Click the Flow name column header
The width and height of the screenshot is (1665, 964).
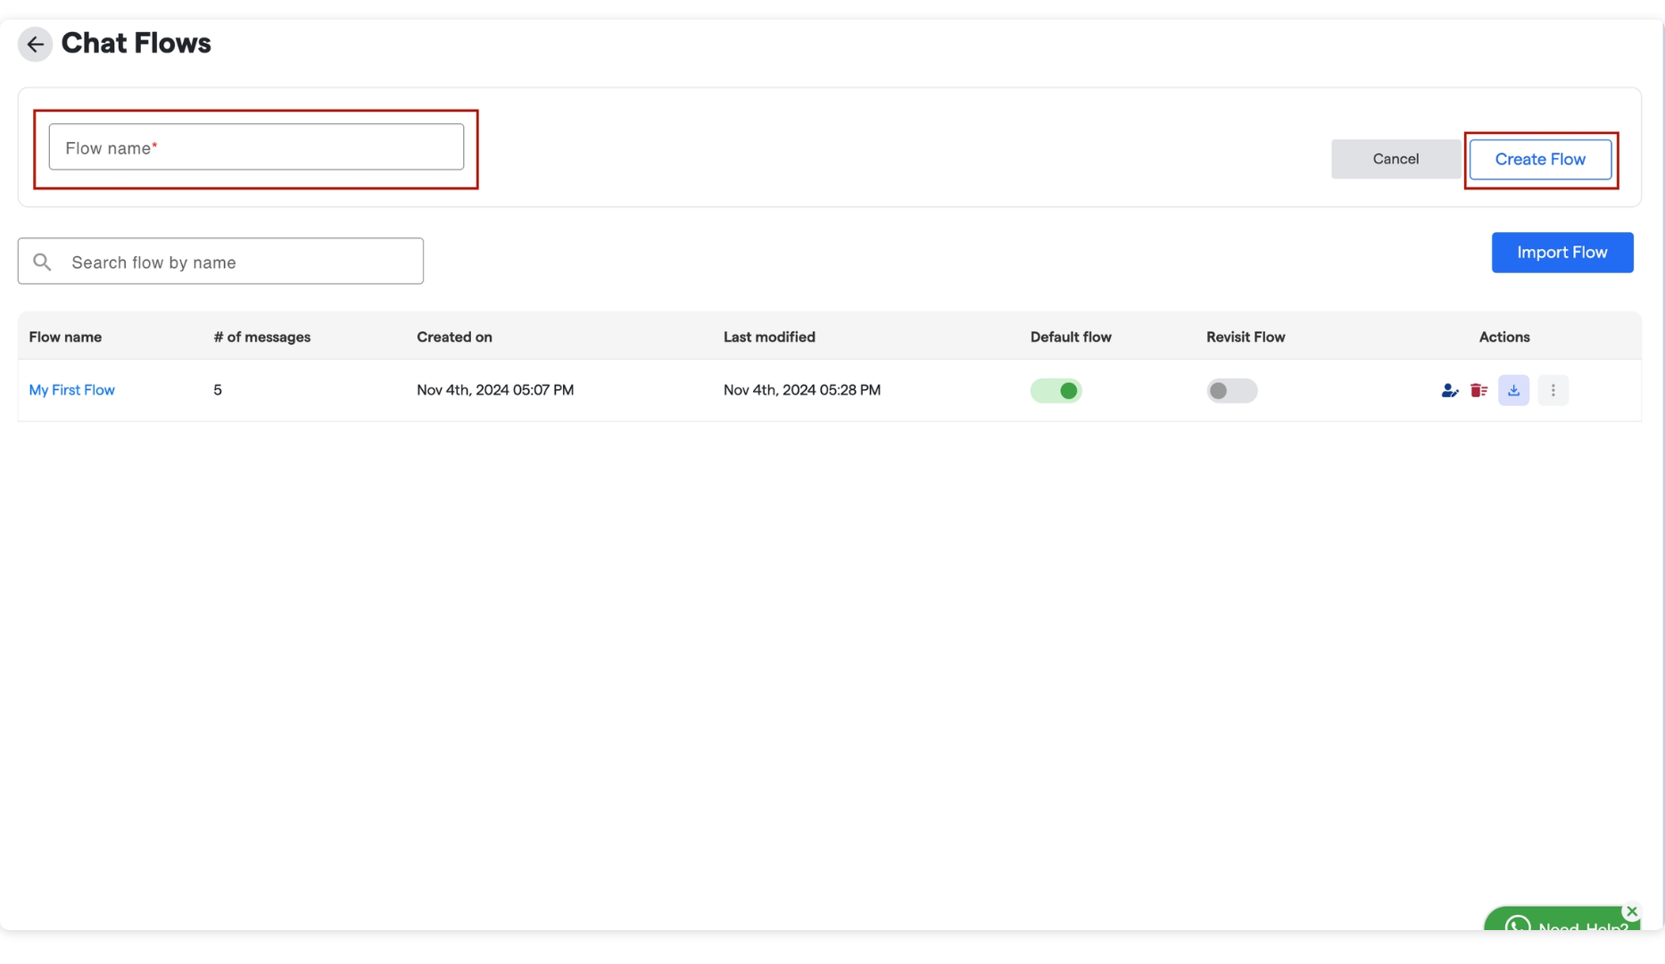(65, 337)
